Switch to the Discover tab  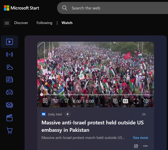tap(21, 23)
